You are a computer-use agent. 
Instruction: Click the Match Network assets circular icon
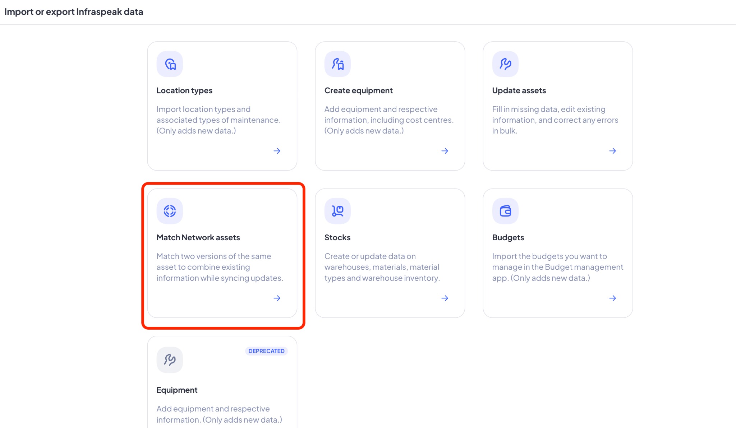pyautogui.click(x=170, y=211)
